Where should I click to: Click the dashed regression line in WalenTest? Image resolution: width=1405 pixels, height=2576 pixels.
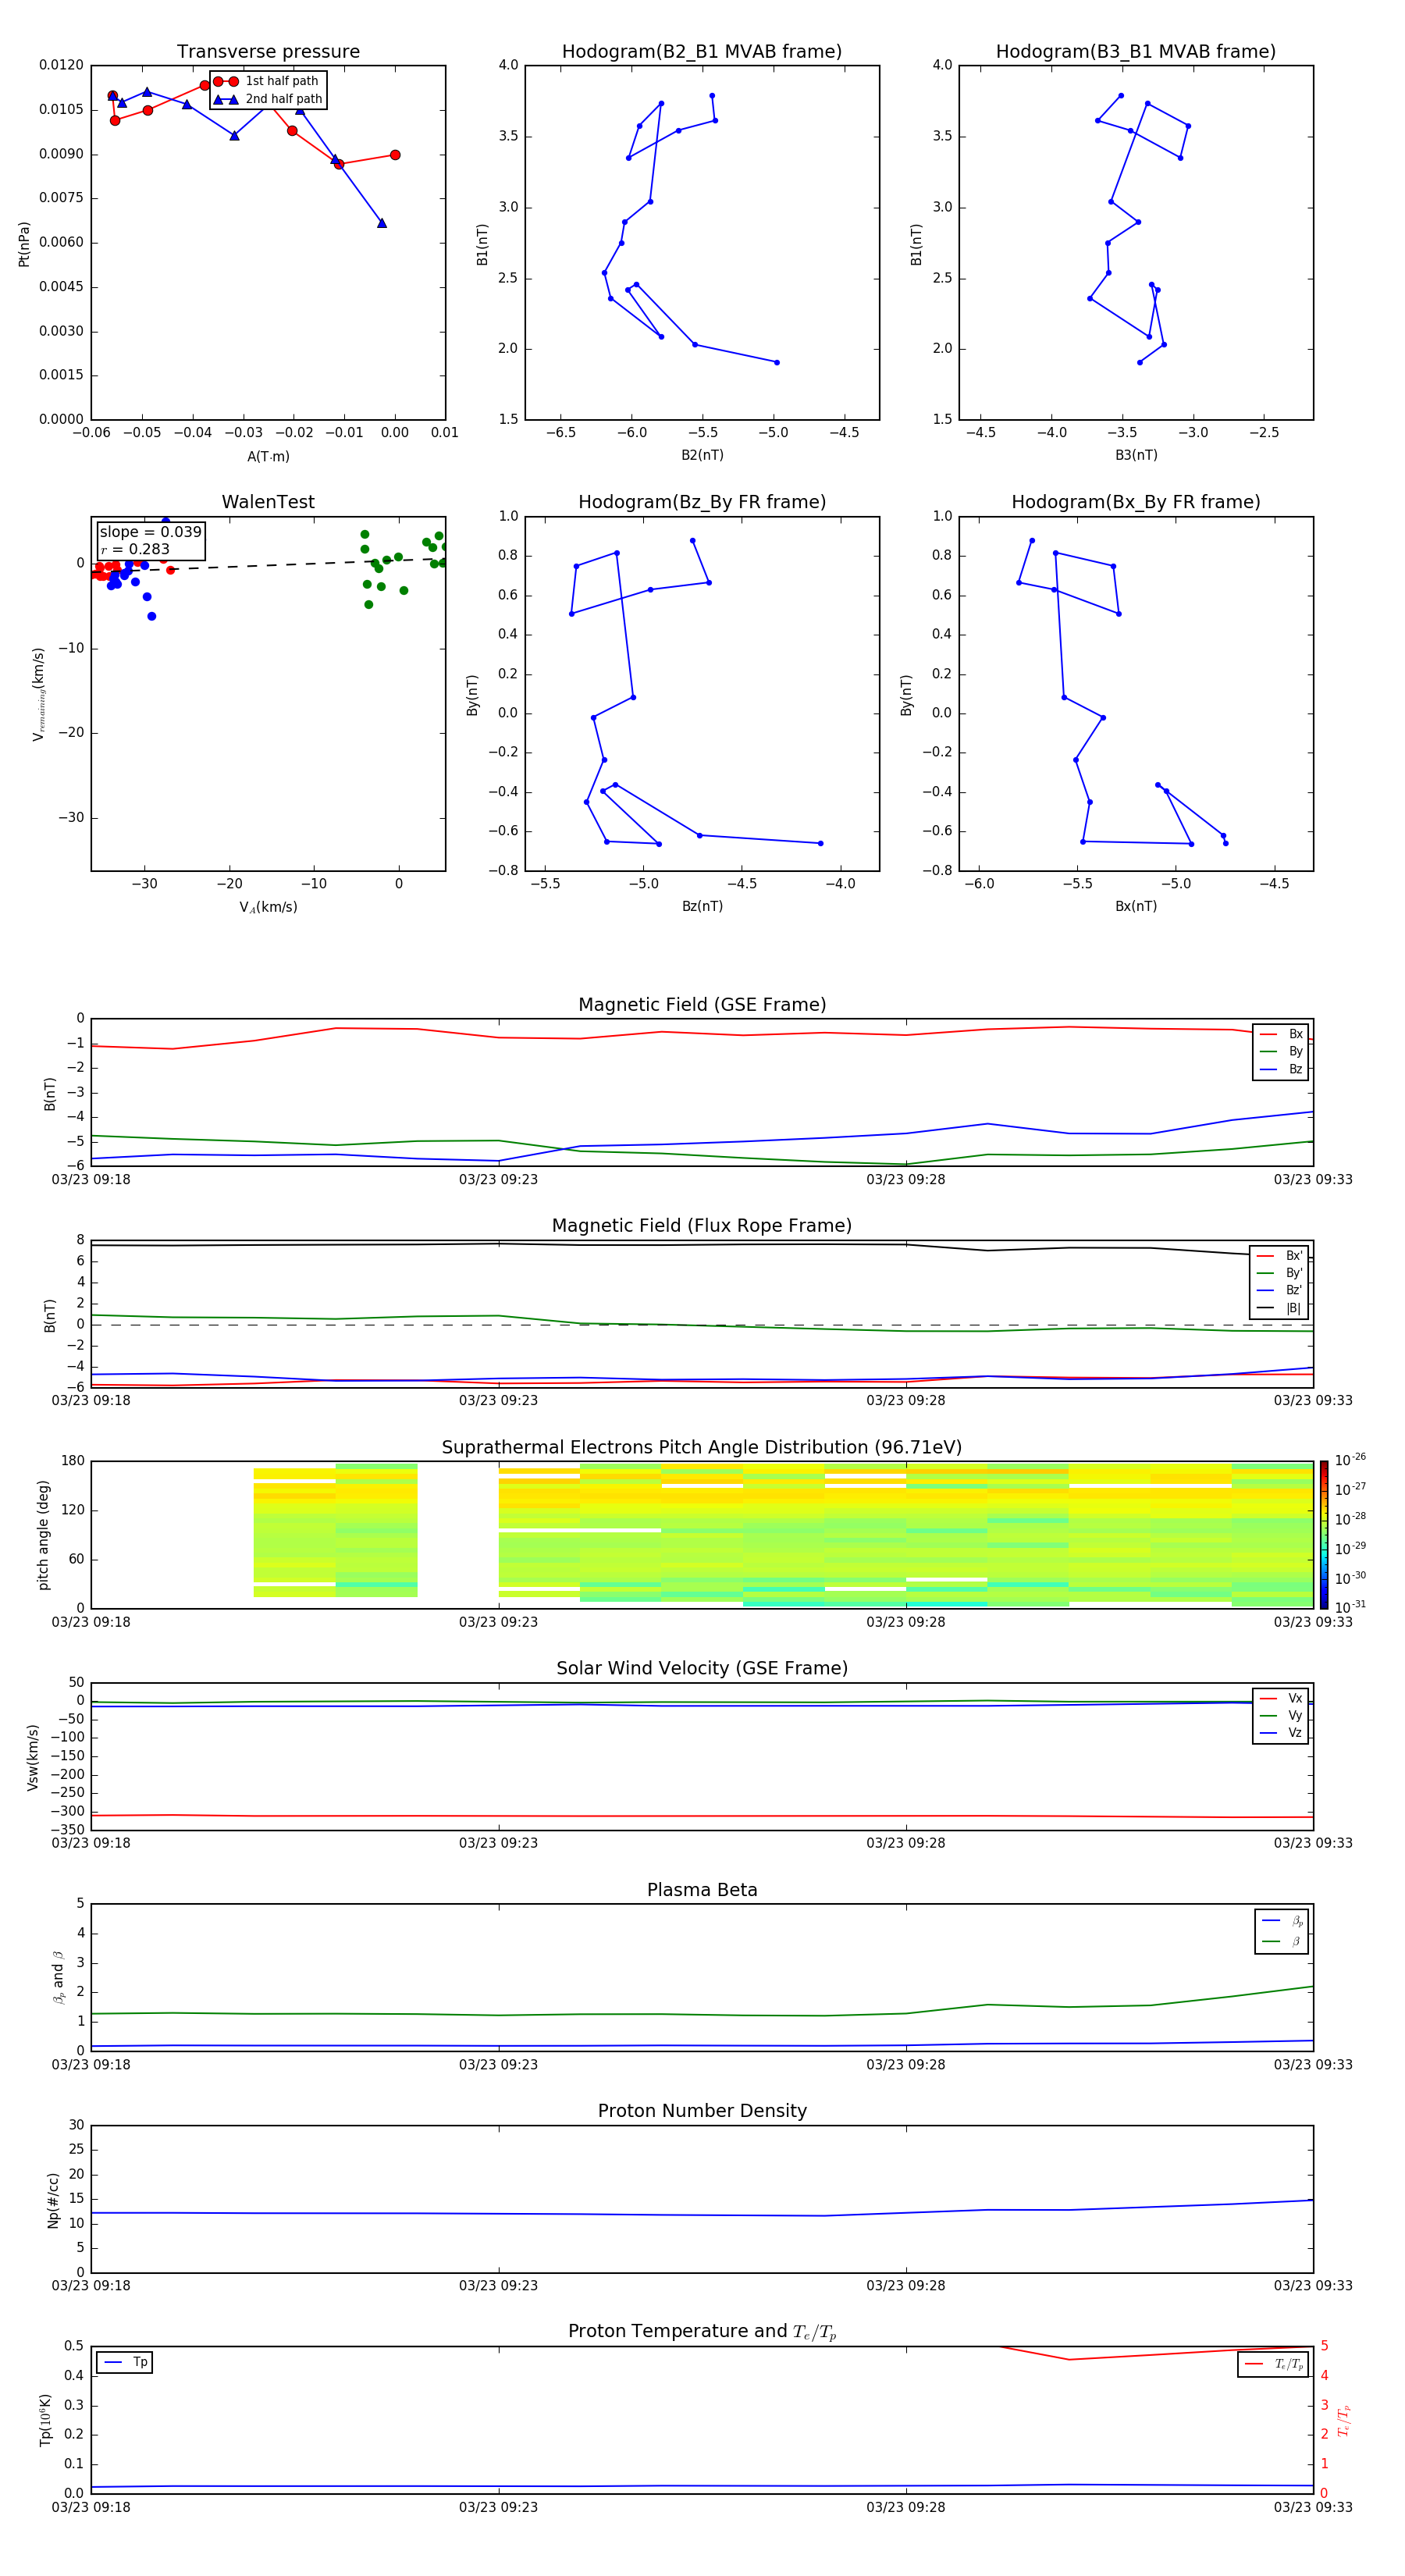coord(268,565)
